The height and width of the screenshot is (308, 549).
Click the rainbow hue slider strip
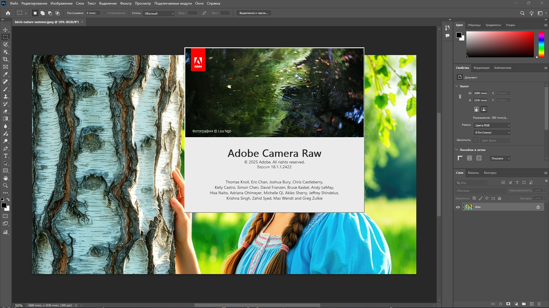pos(541,44)
